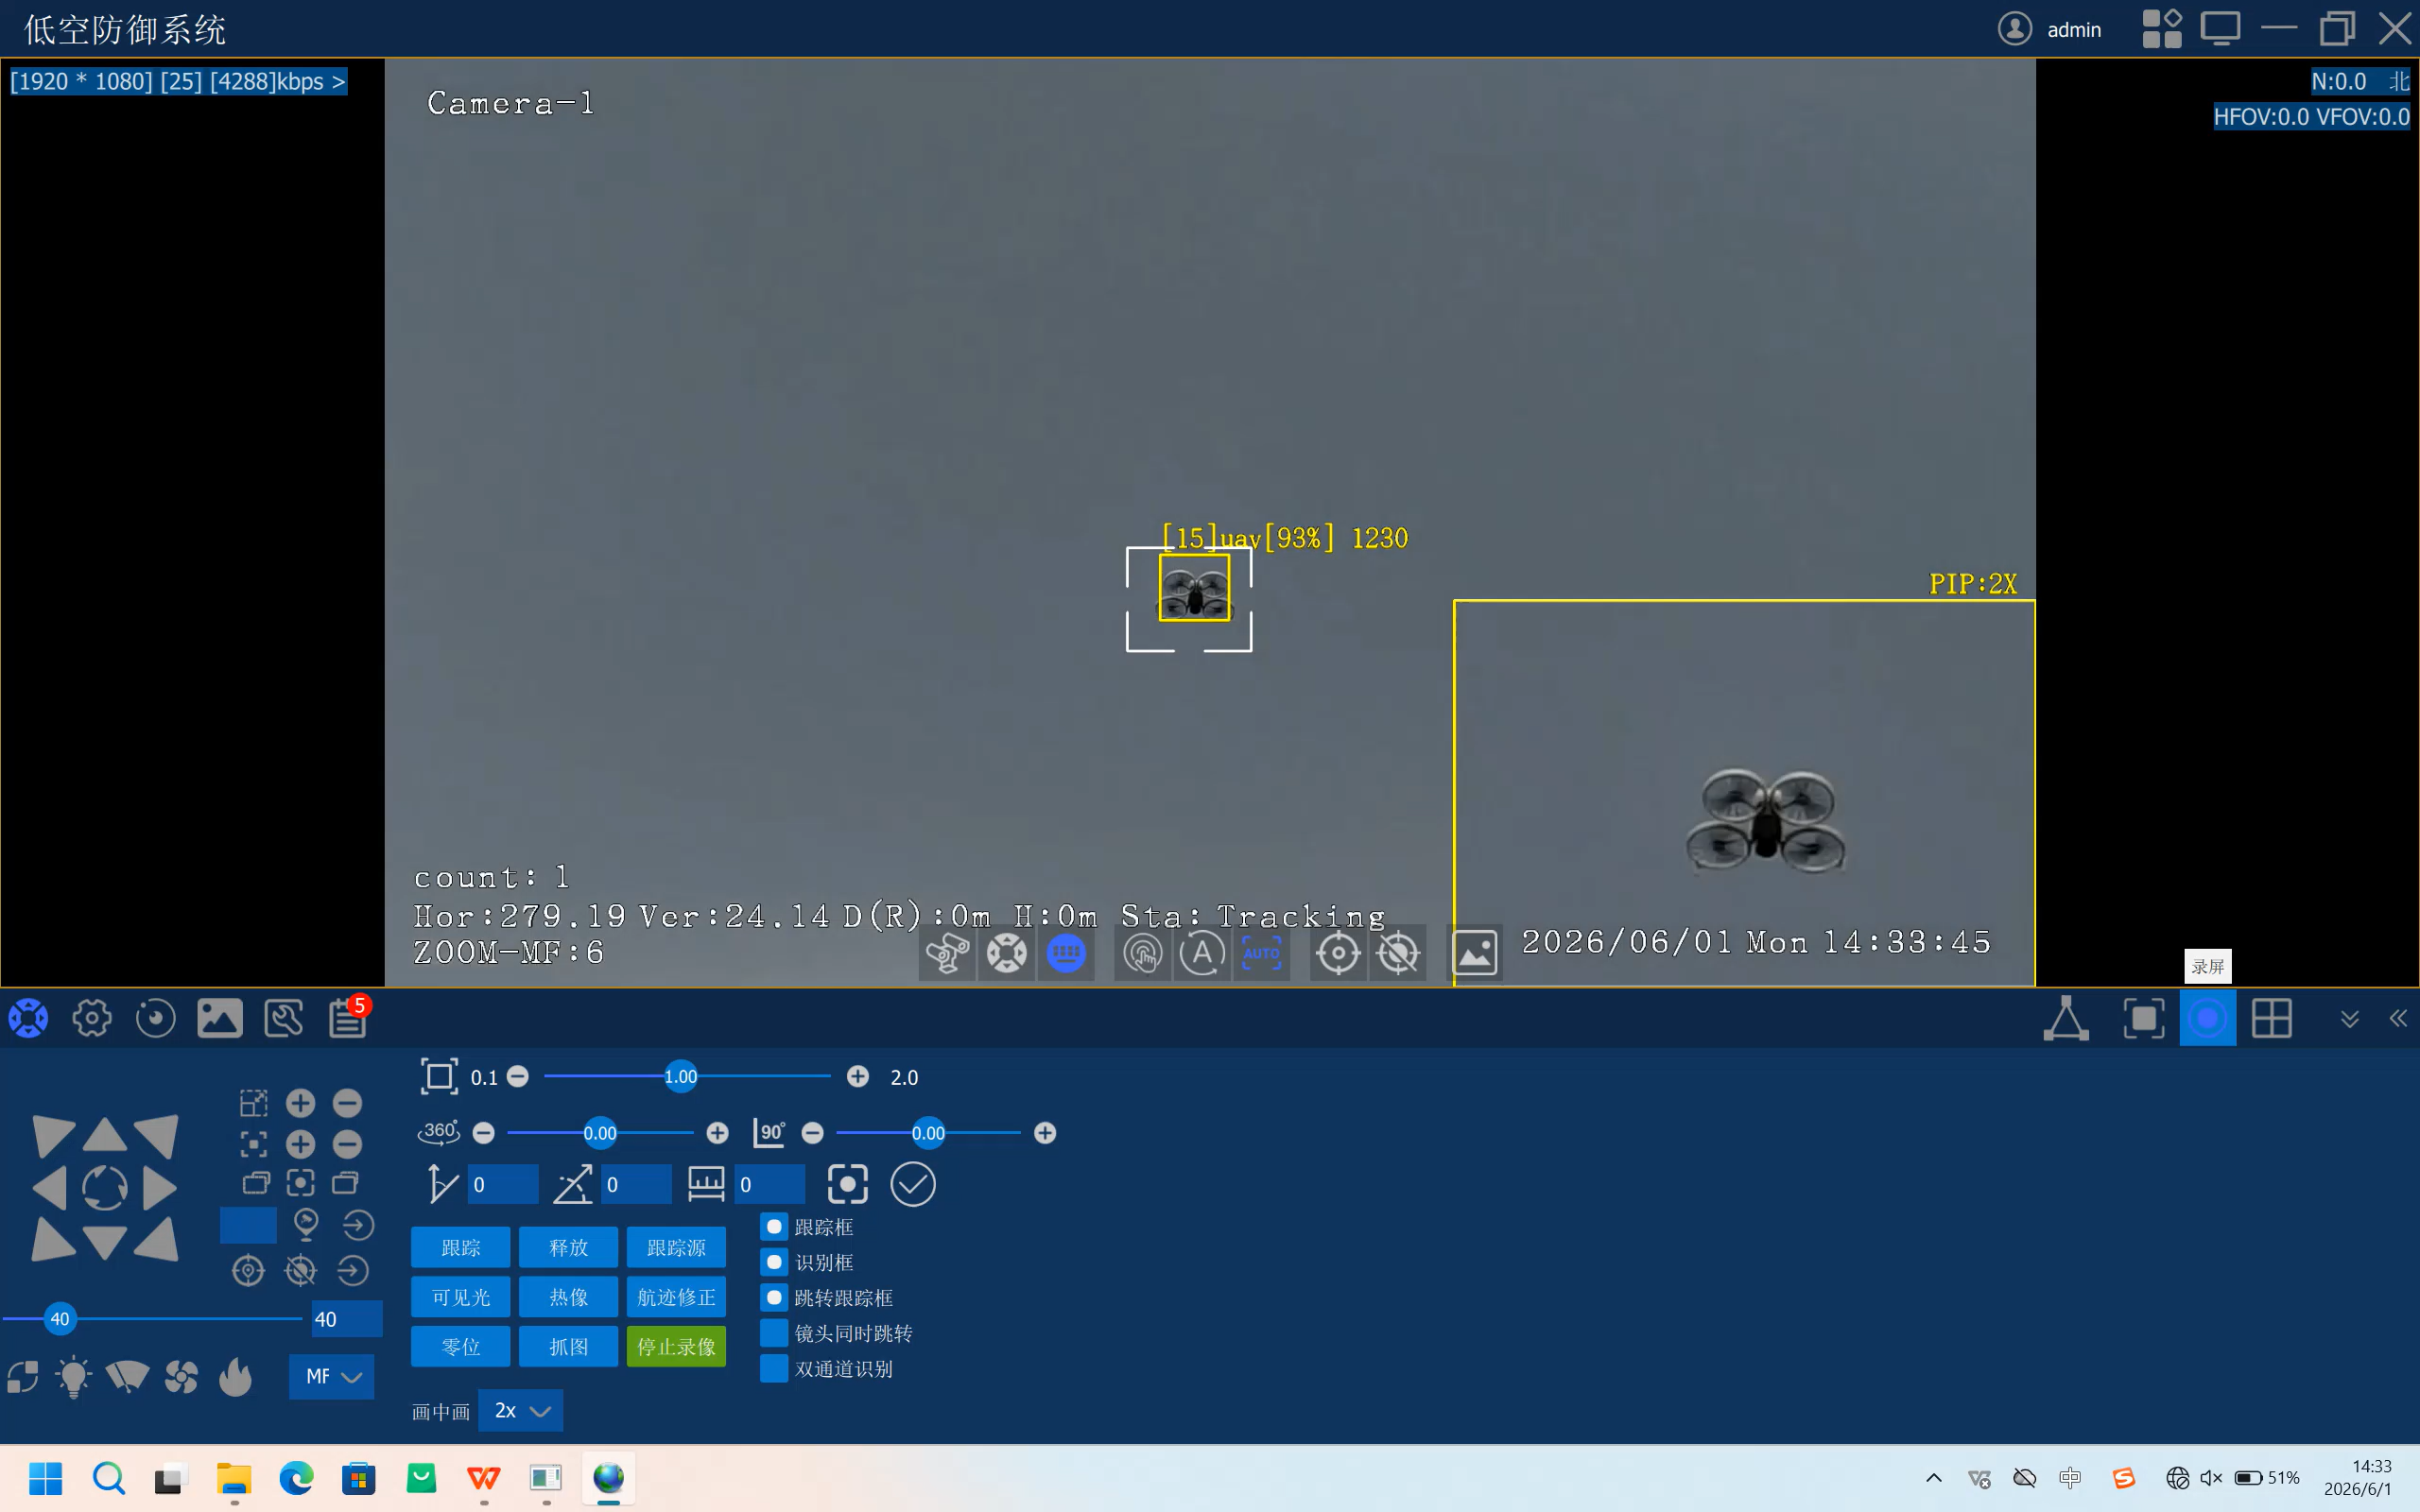2420x1512 pixels.
Task: Click the 跟踪 button
Action: pos(461,1248)
